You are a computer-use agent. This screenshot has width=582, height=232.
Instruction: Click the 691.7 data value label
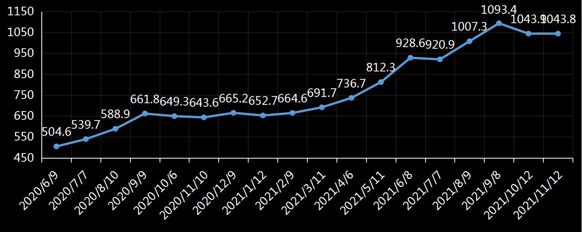322,93
